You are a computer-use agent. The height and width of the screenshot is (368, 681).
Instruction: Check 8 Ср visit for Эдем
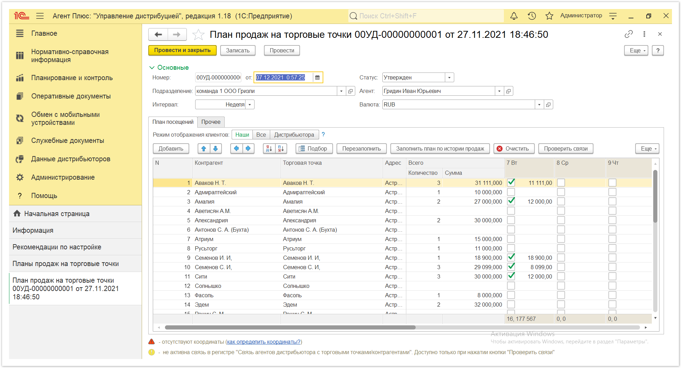[x=561, y=304]
